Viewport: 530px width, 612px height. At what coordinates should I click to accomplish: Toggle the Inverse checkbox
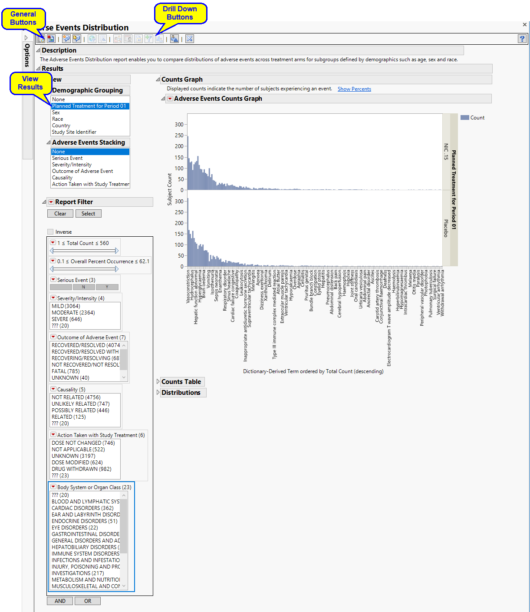[50, 232]
